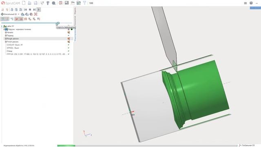Click the dashed lines icon in bottom row
This screenshot has width=261, height=147.
(12, 19)
